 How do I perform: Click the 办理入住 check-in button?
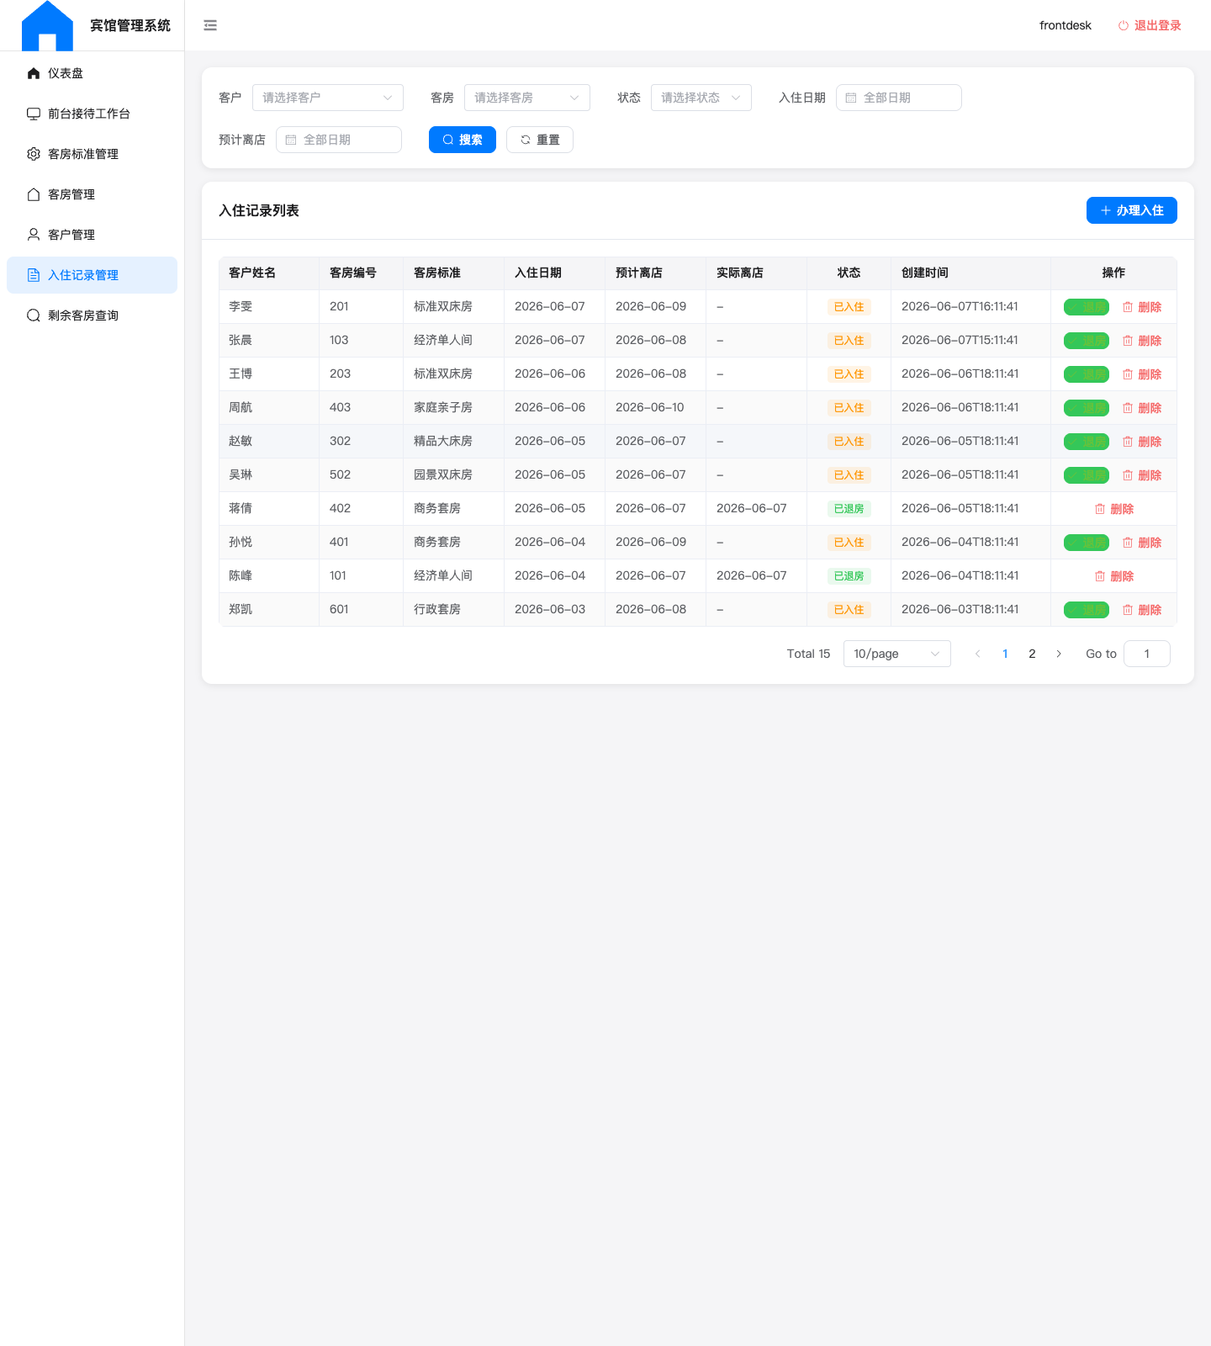(1132, 210)
